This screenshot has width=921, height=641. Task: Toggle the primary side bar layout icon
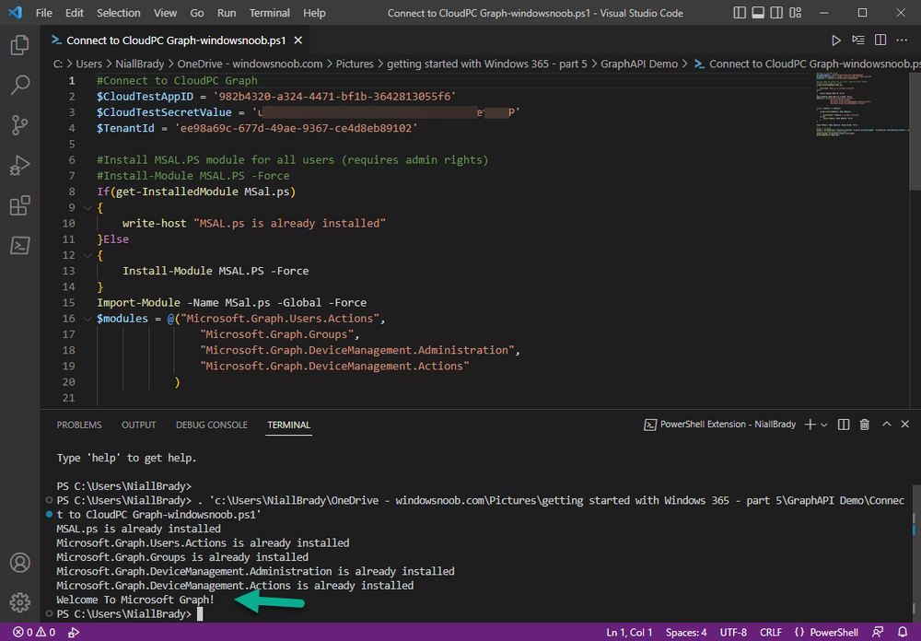point(740,12)
